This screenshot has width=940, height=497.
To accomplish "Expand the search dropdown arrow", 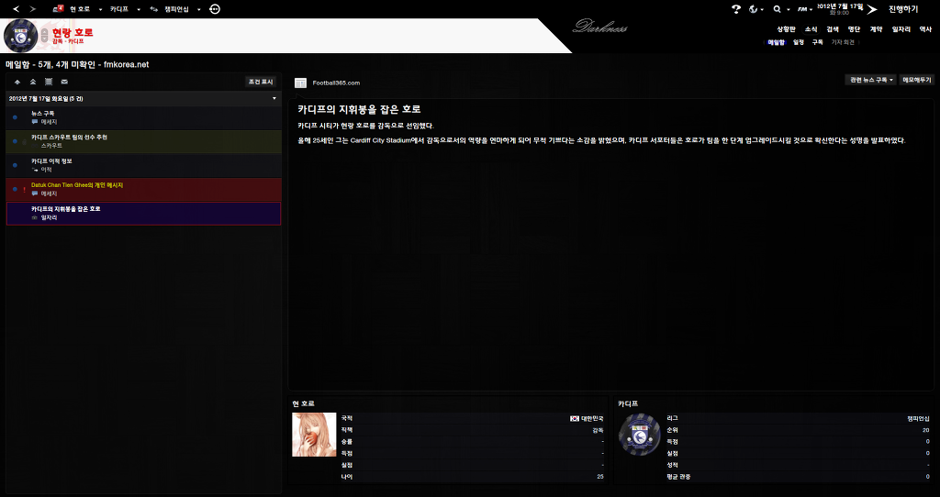I will 789,9.
